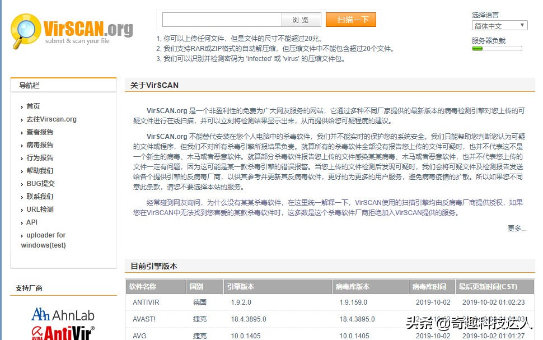Click the VirSCAN.org magnifier logo
Viewport: 543px width, 340px height.
(x=72, y=30)
